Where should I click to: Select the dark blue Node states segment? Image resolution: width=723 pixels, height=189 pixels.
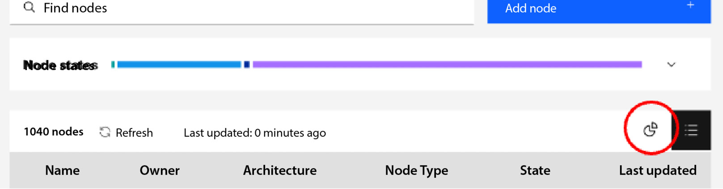[x=247, y=65]
